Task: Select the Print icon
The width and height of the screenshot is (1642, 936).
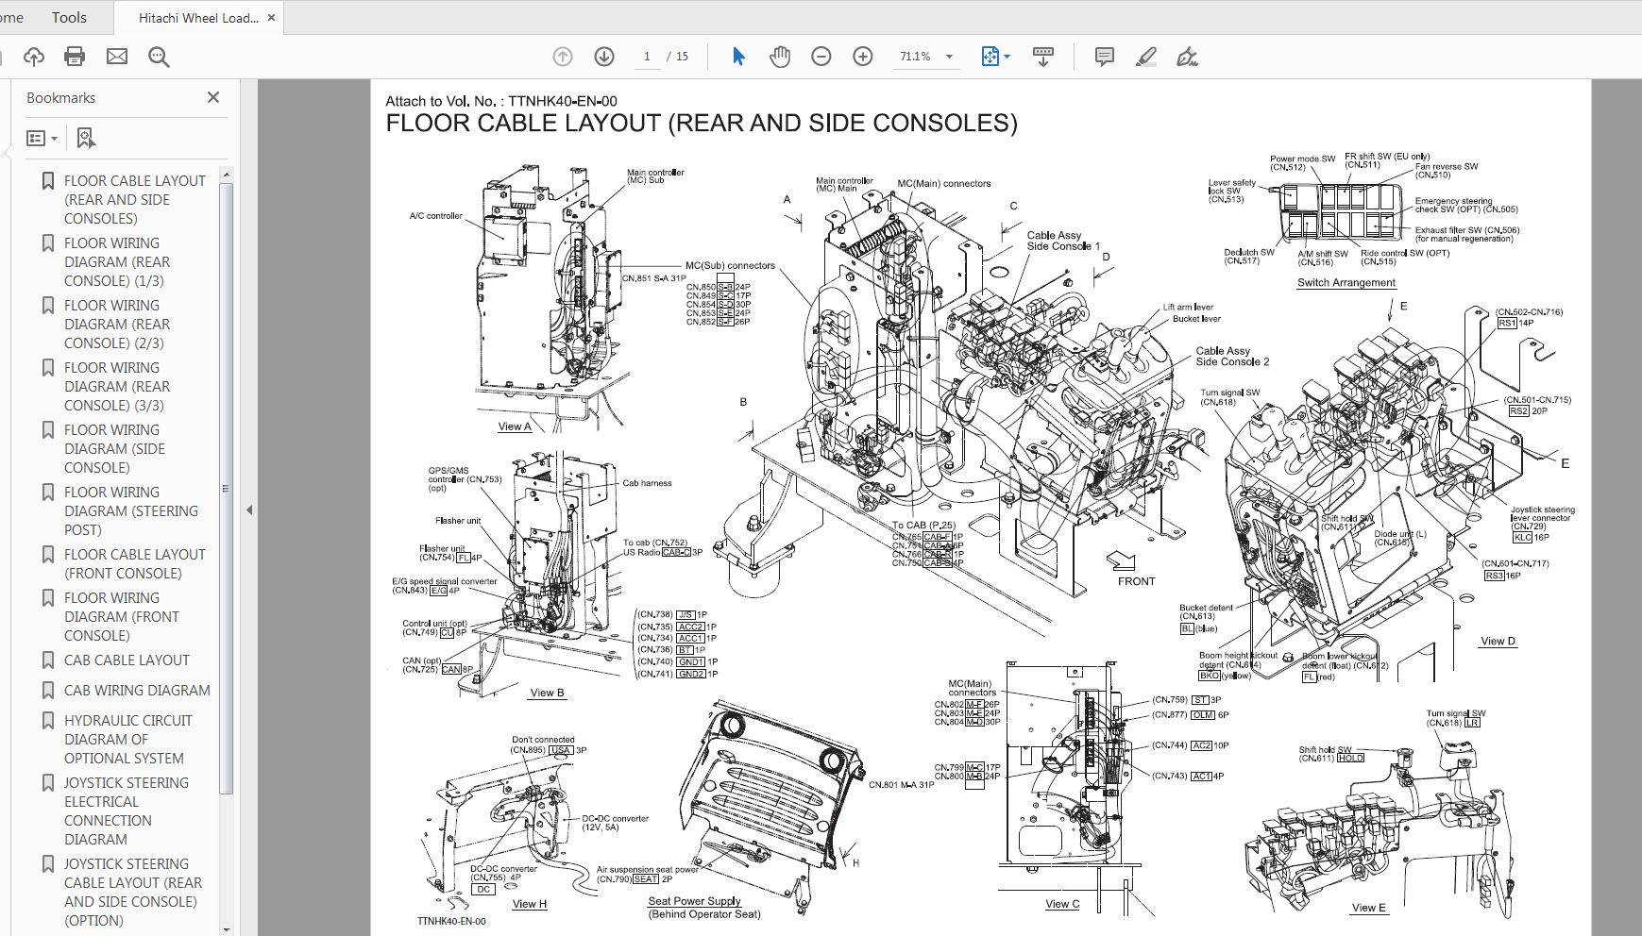Action: (x=74, y=56)
